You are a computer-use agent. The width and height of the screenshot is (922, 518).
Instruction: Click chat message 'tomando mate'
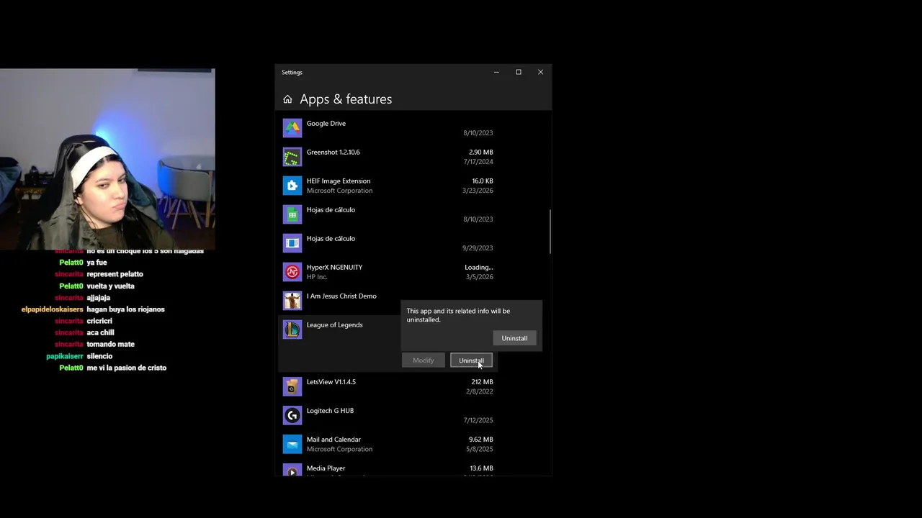111,344
